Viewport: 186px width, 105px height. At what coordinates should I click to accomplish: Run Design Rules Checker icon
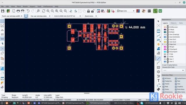[113, 11]
